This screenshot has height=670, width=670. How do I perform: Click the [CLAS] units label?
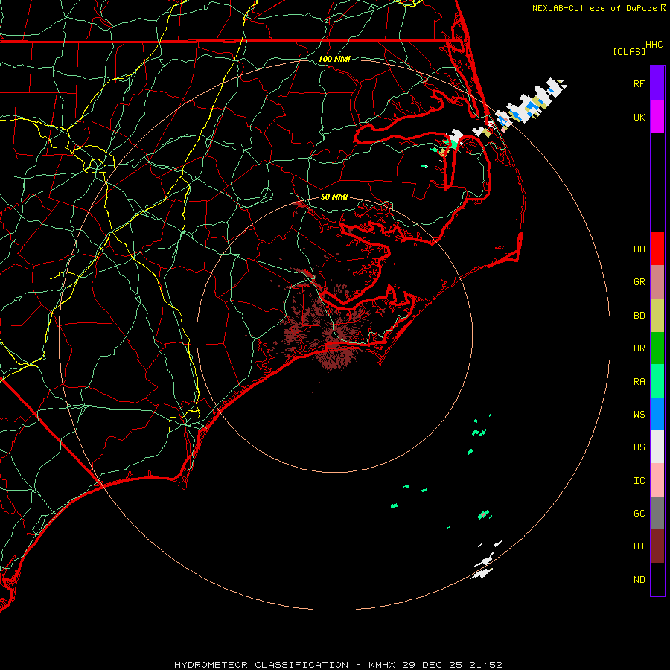(629, 52)
